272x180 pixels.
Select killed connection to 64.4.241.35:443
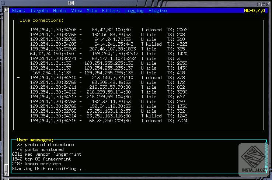coord(109,44)
